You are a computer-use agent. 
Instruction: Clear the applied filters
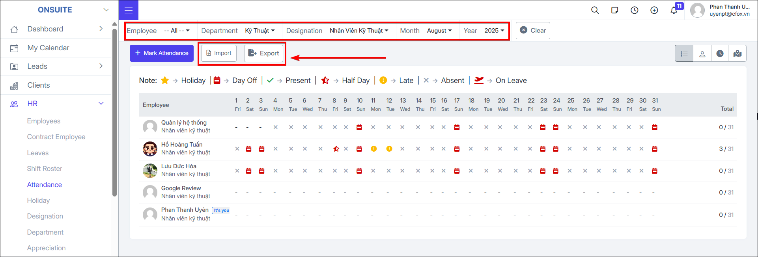point(533,30)
